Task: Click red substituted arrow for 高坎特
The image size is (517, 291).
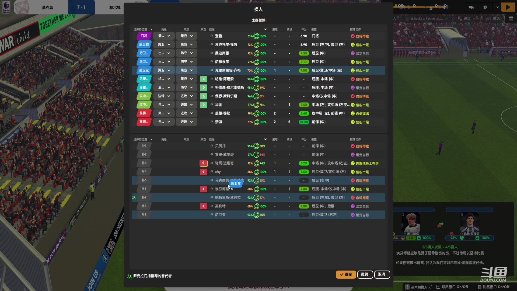Action: pyautogui.click(x=203, y=206)
